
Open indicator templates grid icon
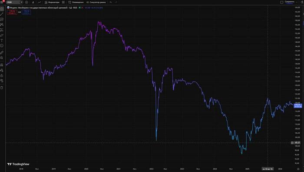[x=63, y=2]
